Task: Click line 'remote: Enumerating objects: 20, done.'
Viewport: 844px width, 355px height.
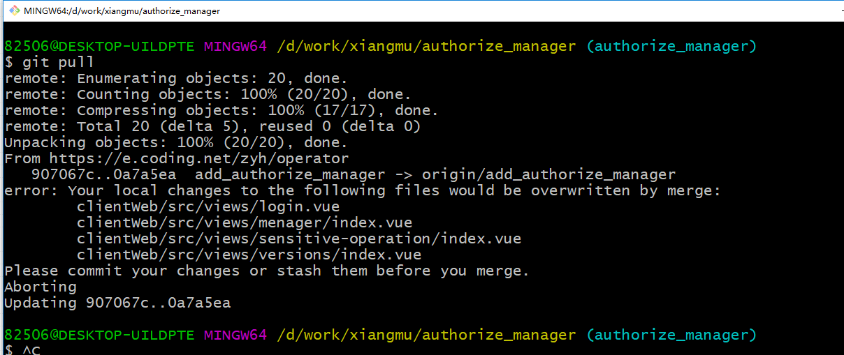Action: pos(176,78)
